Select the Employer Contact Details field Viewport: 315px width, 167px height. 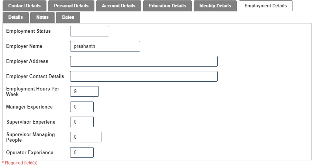click(143, 77)
